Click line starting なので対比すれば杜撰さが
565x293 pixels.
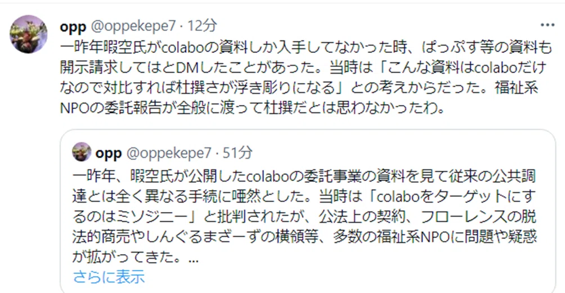coord(299,88)
